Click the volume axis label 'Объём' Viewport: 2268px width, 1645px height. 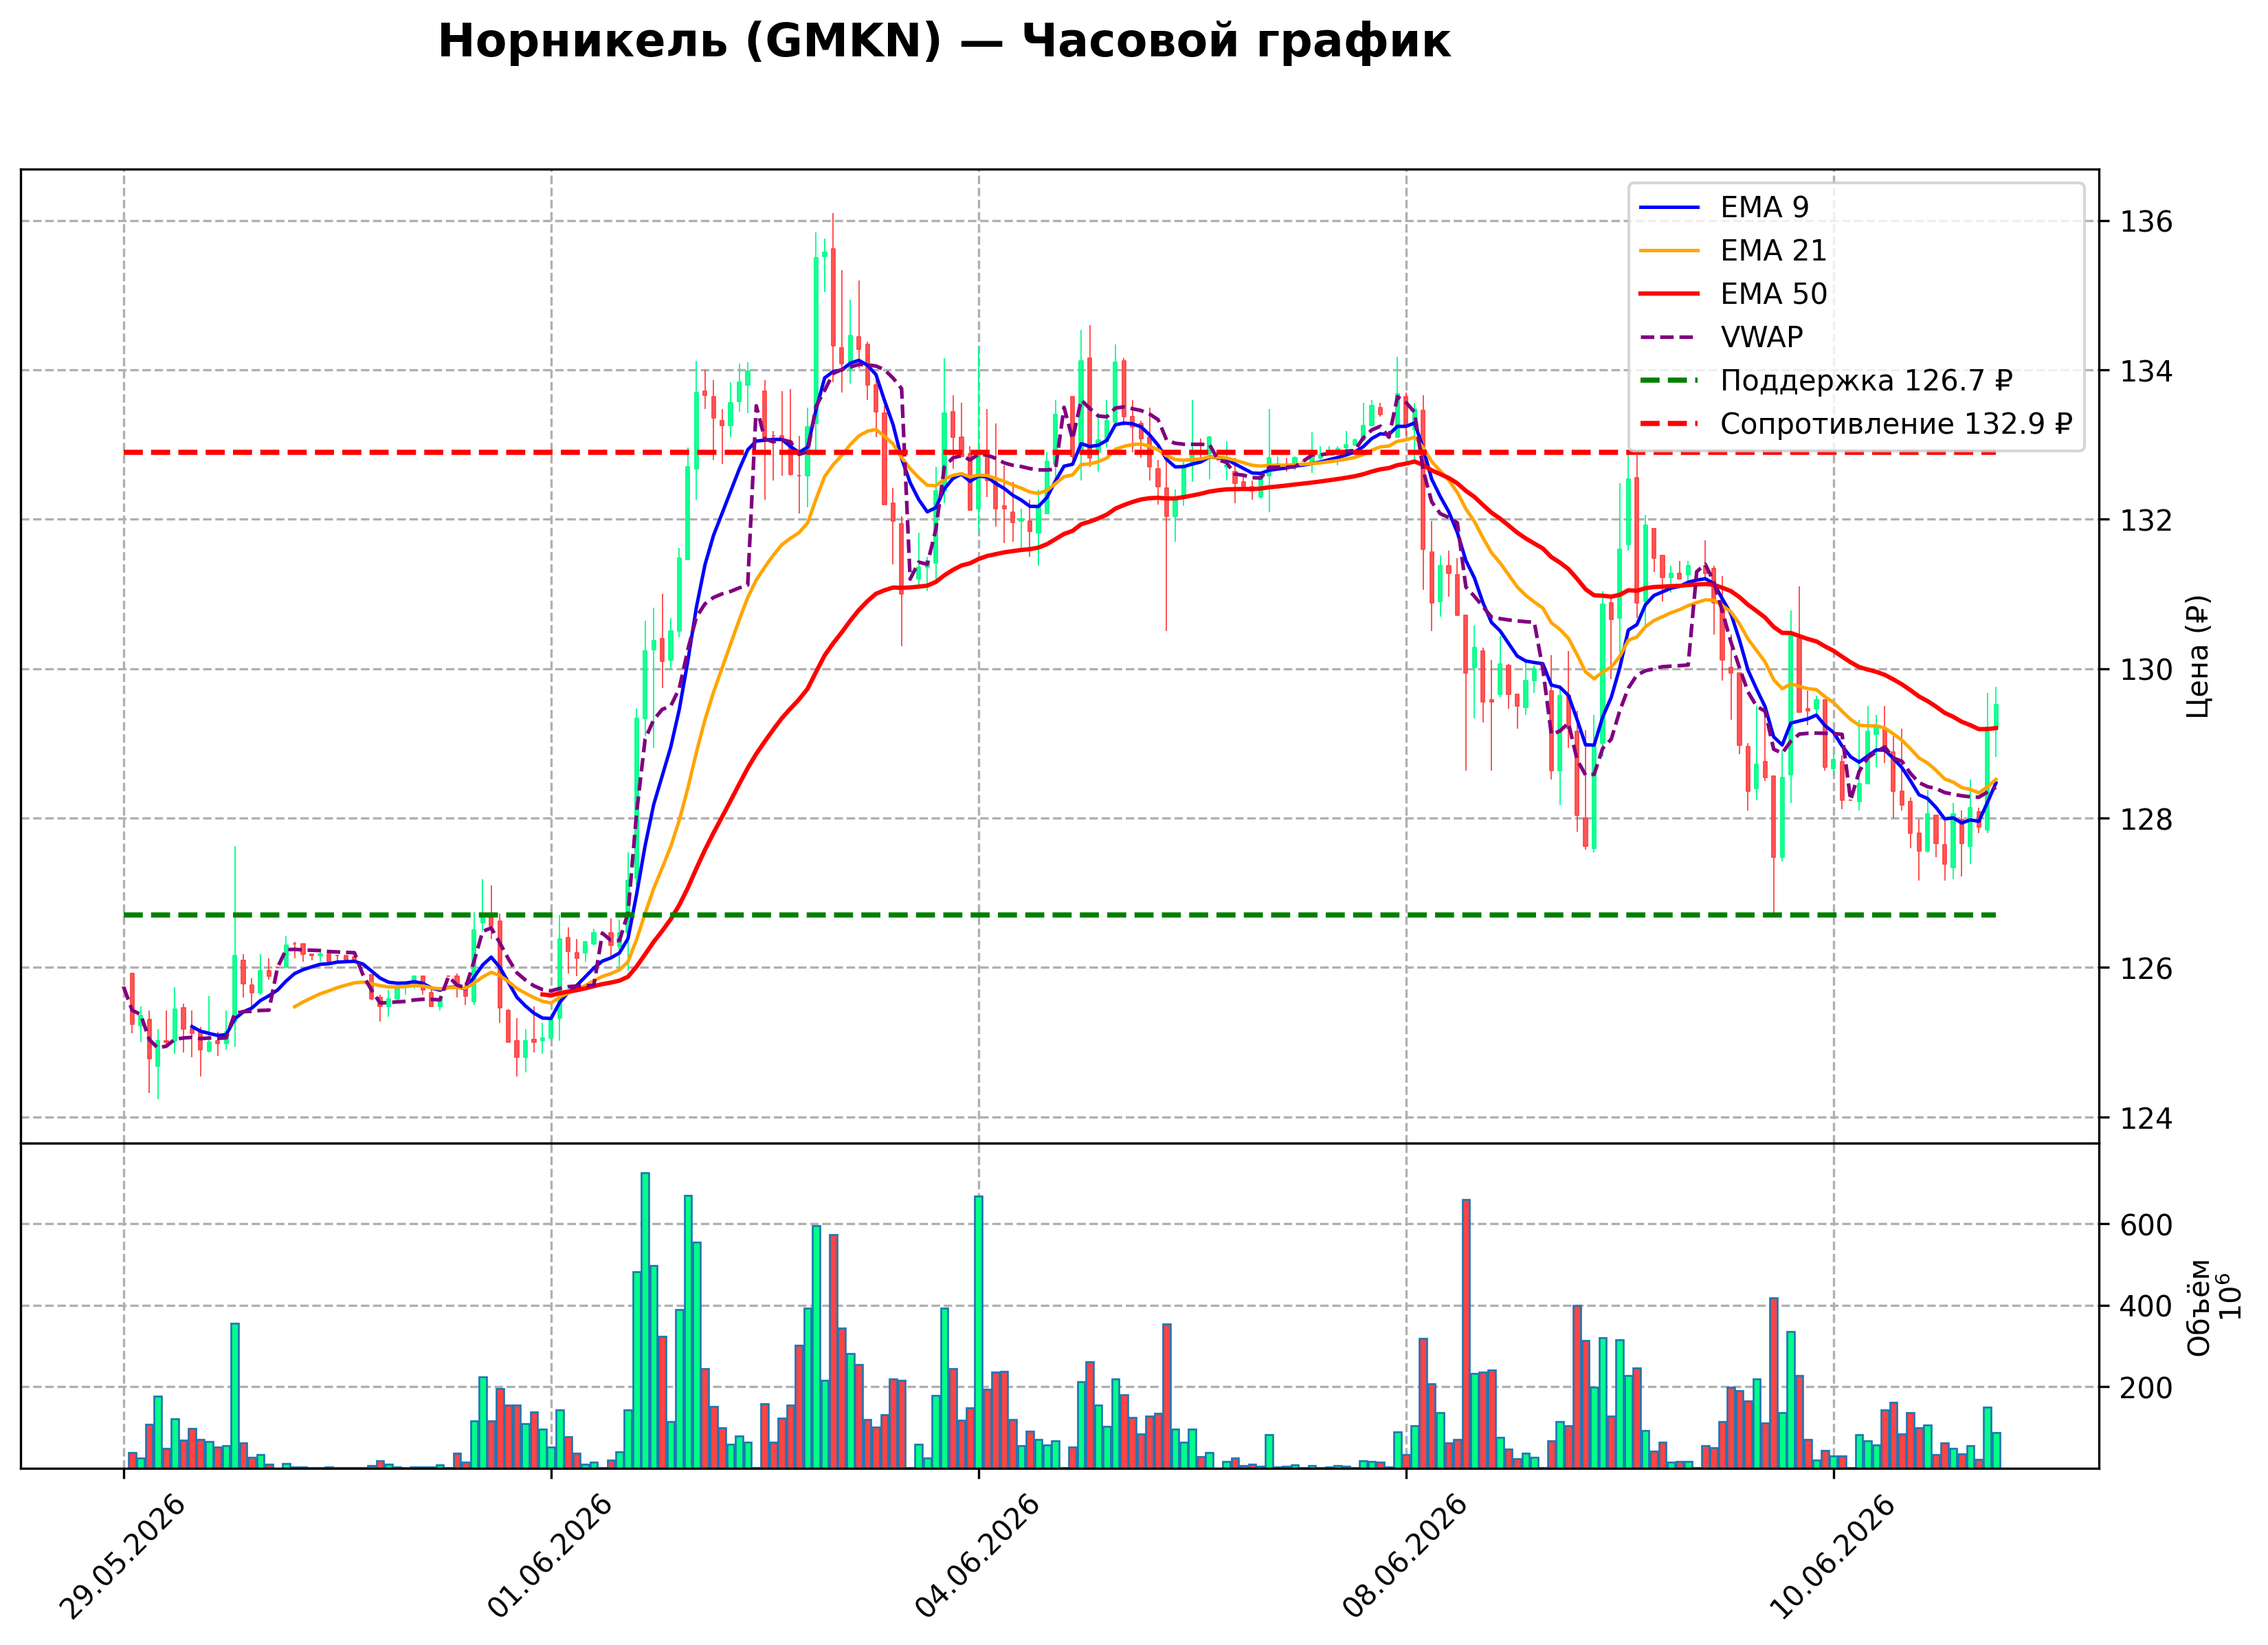pyautogui.click(x=2198, y=1307)
